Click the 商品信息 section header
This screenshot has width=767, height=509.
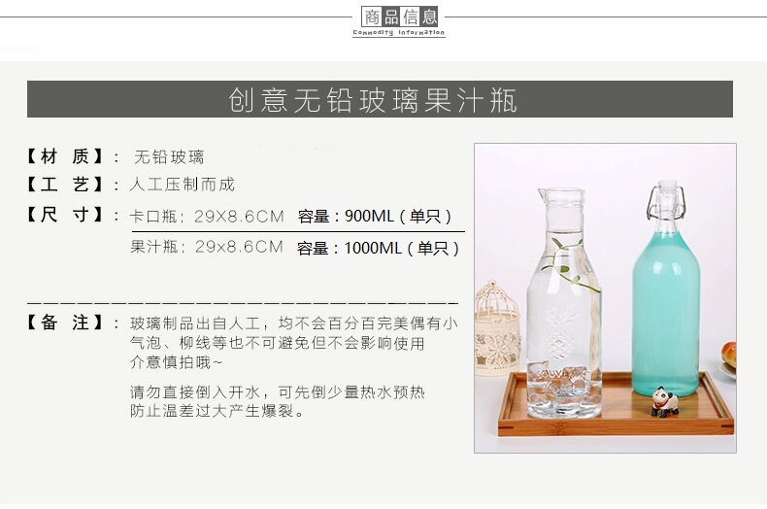coord(399,17)
